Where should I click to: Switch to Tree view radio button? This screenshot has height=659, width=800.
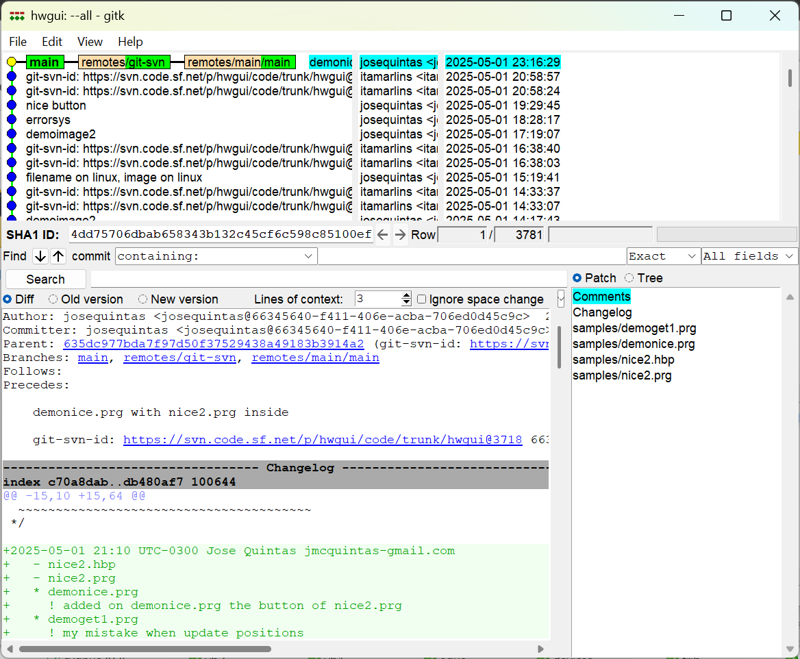click(629, 278)
